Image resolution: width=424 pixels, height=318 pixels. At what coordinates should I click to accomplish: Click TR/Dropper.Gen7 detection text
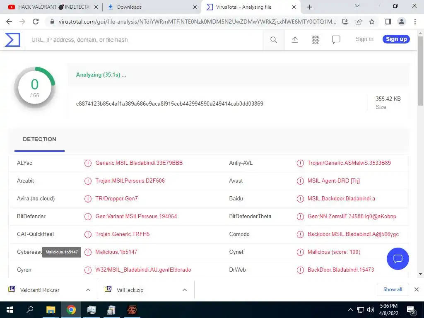pyautogui.click(x=116, y=199)
